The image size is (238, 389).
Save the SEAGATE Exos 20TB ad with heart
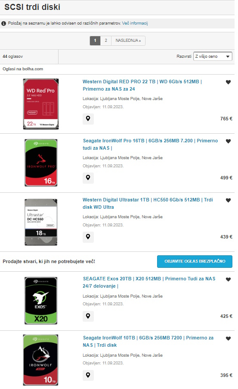click(x=228, y=279)
